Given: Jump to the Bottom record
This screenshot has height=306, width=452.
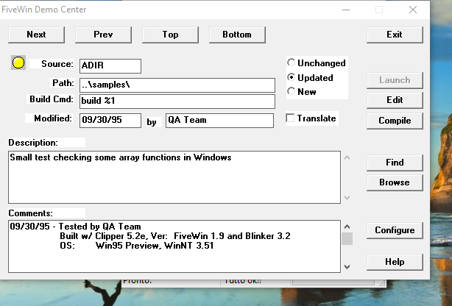Looking at the screenshot, I should (237, 35).
